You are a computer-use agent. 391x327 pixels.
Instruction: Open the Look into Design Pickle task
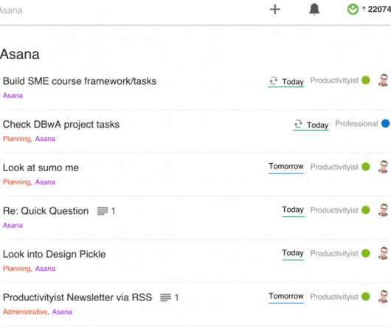[55, 254]
